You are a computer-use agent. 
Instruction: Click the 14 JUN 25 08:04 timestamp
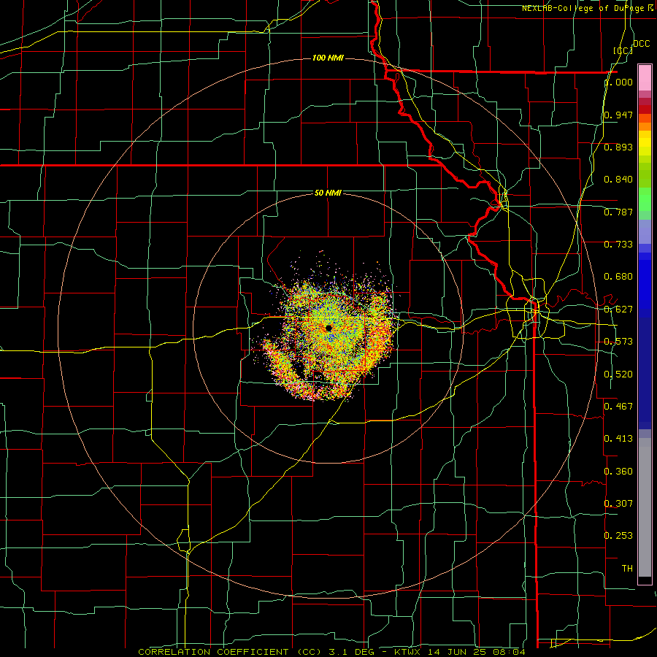point(477,652)
